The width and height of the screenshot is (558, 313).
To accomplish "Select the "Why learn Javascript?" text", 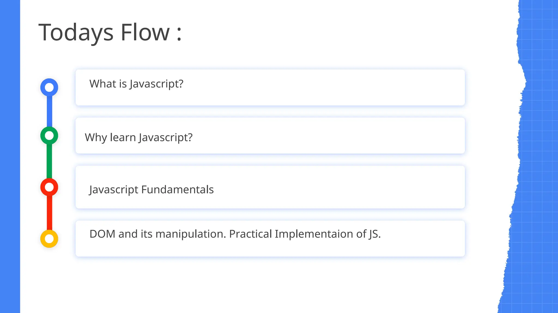I will pyautogui.click(x=138, y=137).
